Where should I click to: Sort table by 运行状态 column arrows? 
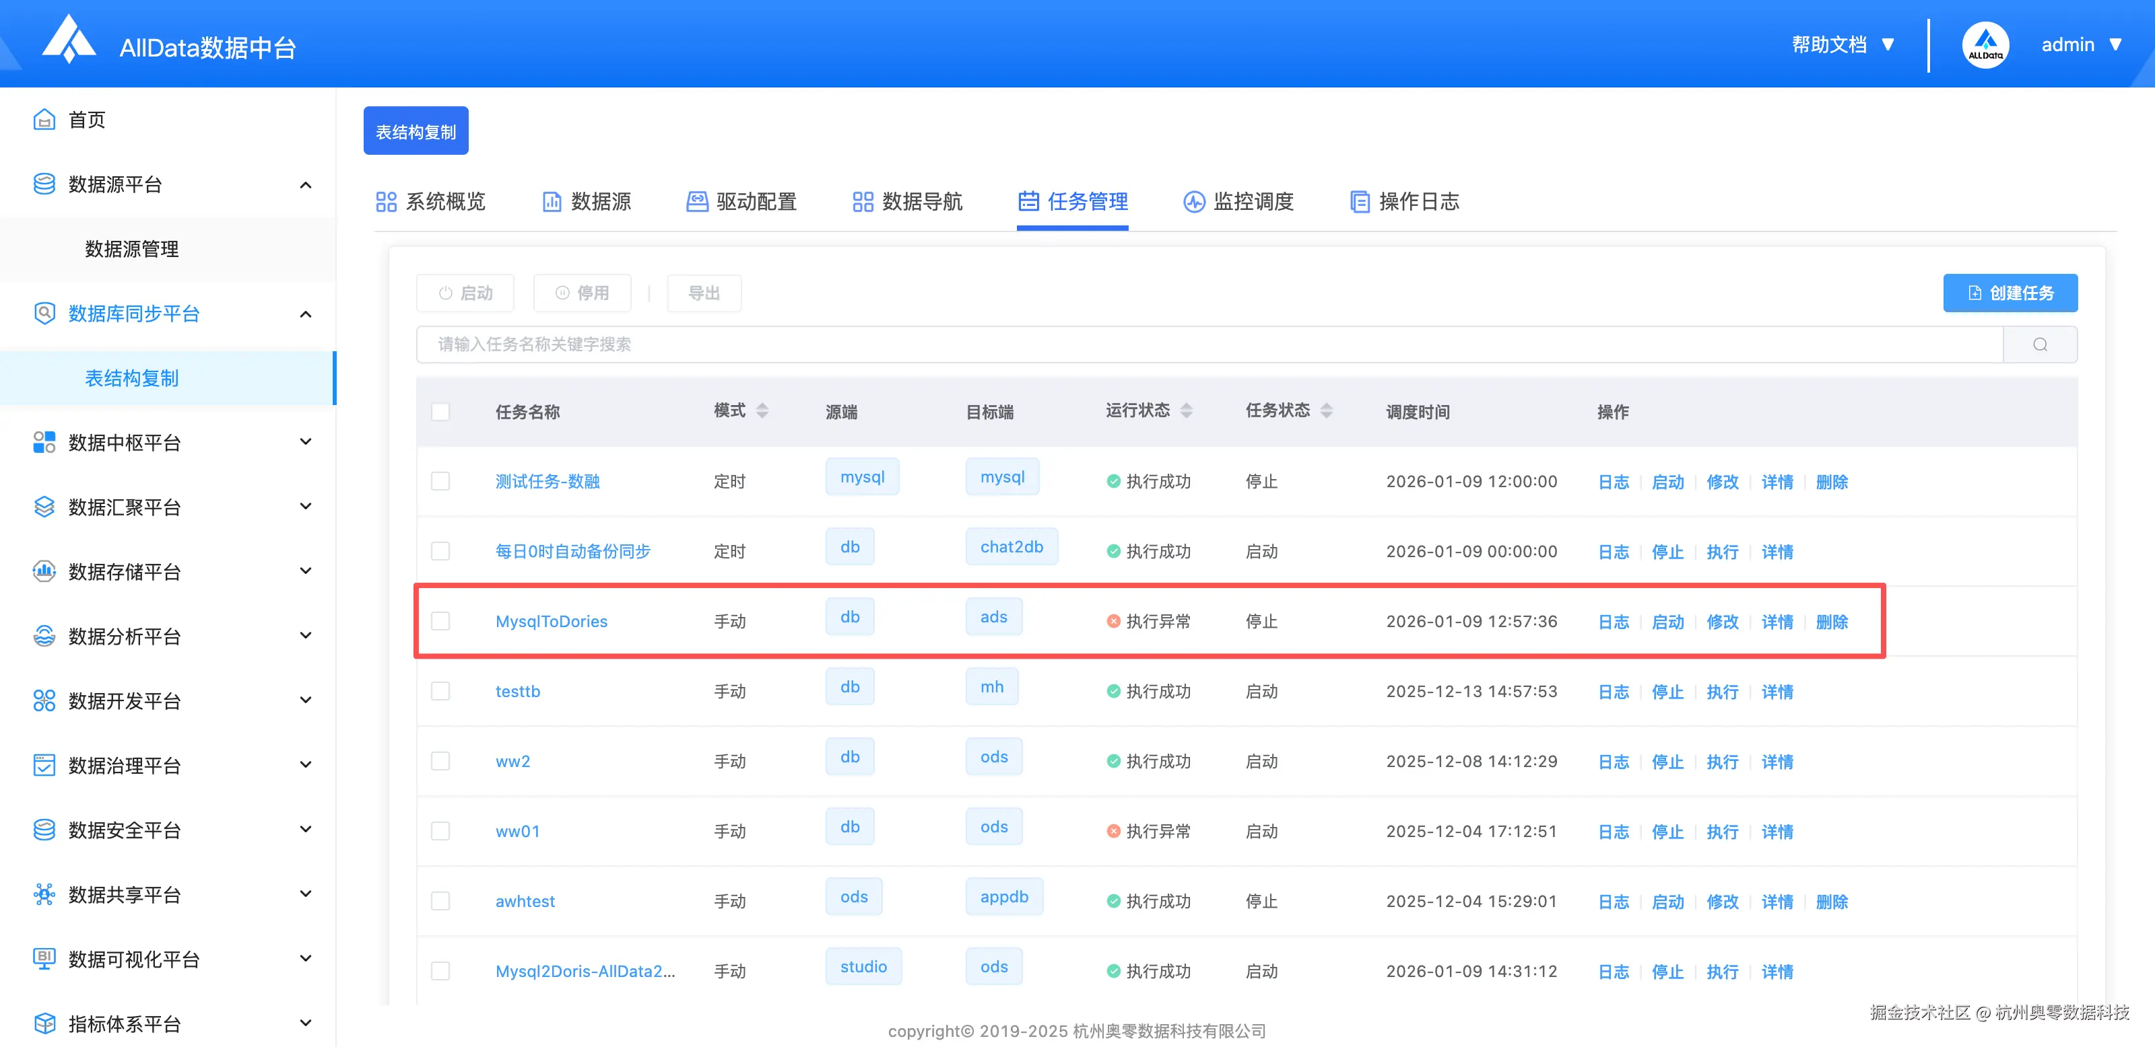point(1186,410)
